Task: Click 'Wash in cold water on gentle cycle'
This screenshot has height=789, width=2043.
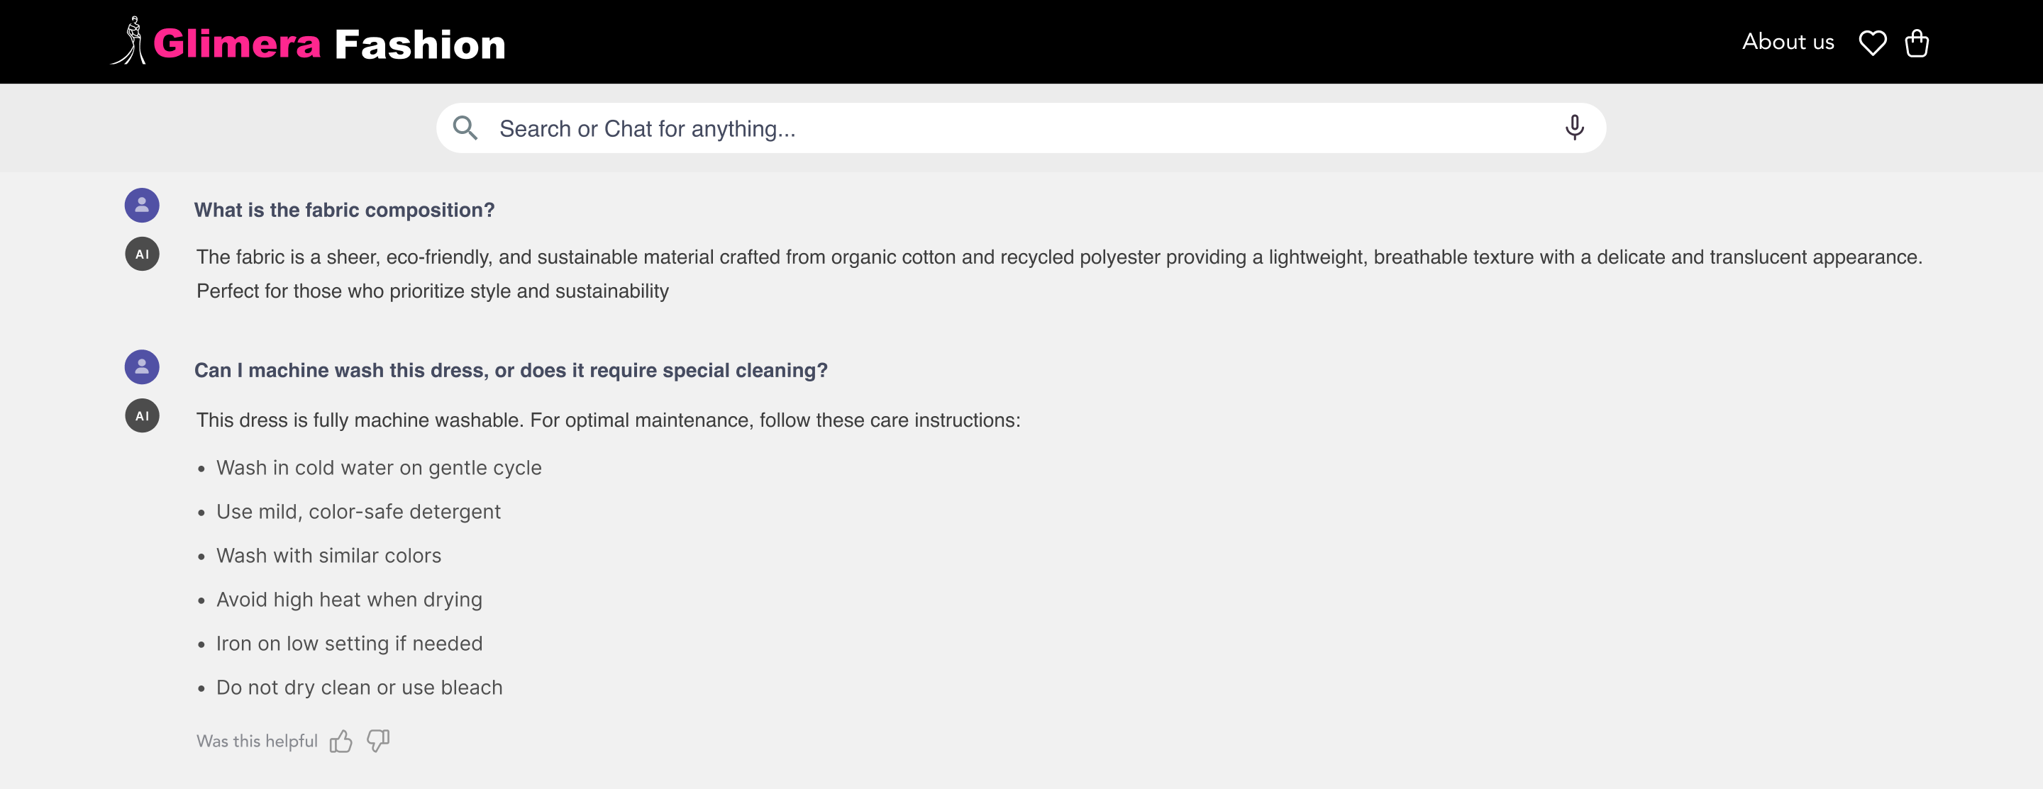Action: pos(379,468)
